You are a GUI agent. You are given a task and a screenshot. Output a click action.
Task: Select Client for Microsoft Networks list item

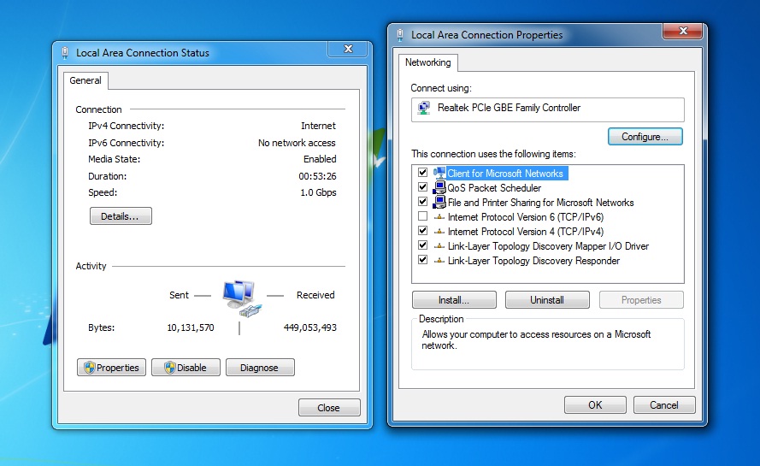[505, 173]
